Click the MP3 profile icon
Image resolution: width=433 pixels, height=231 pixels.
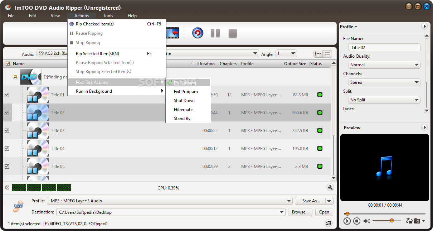(19, 206)
